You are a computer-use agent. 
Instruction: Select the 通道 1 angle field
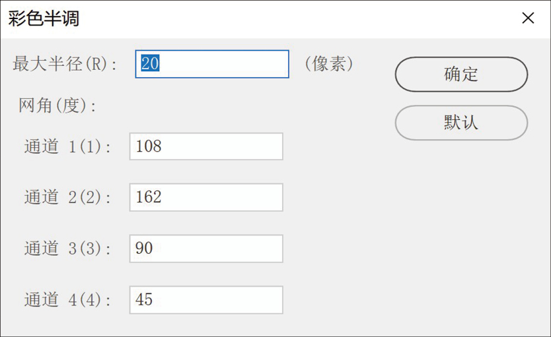pyautogui.click(x=206, y=146)
